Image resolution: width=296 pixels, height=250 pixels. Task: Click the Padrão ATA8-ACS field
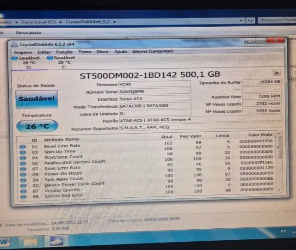pos(200,120)
